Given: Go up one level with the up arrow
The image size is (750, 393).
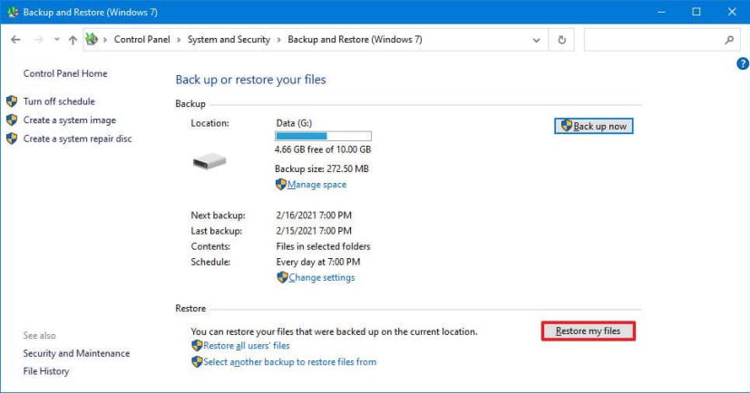Looking at the screenshot, I should [73, 40].
